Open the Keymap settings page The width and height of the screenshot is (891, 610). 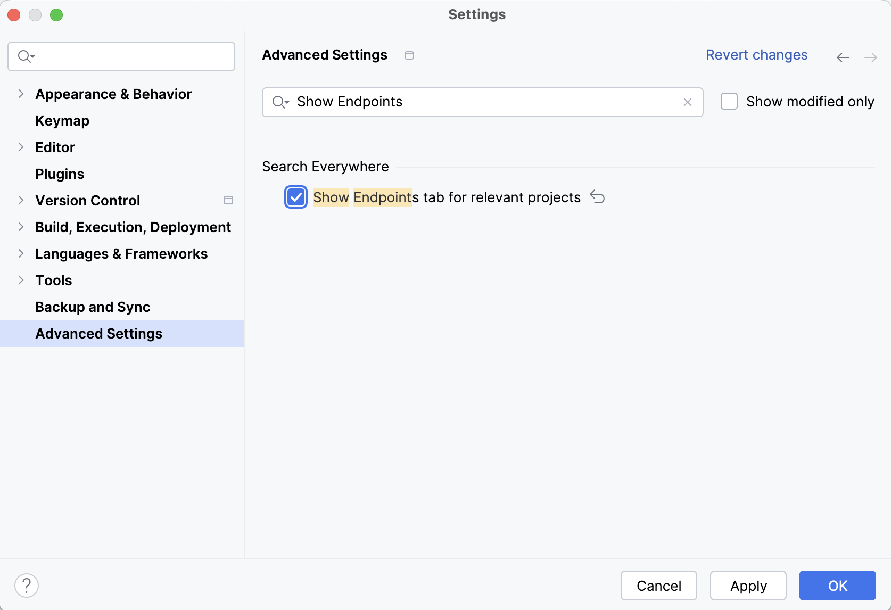tap(62, 120)
